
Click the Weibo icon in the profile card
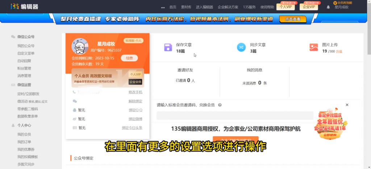tap(75, 119)
